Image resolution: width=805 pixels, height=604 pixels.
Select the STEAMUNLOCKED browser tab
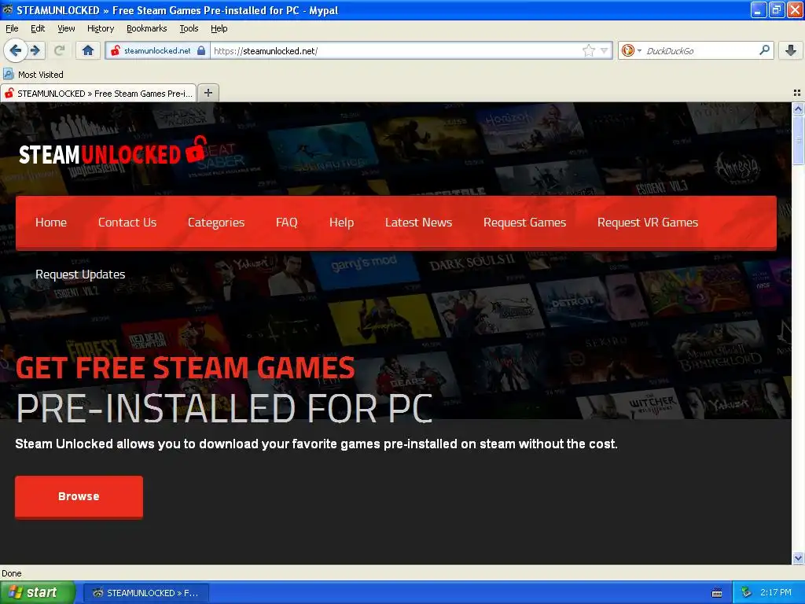point(98,94)
